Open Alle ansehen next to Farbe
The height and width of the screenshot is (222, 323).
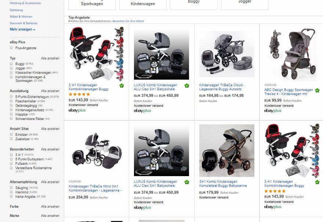click(50, 207)
